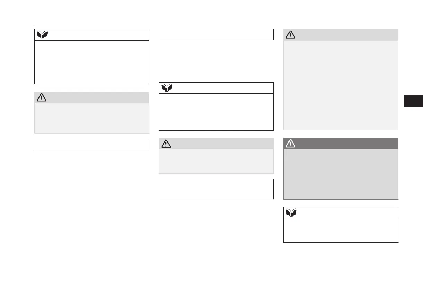Click the left column light grey caution body
Image resolution: width=423 pixels, height=302 pixels.
(x=92, y=118)
